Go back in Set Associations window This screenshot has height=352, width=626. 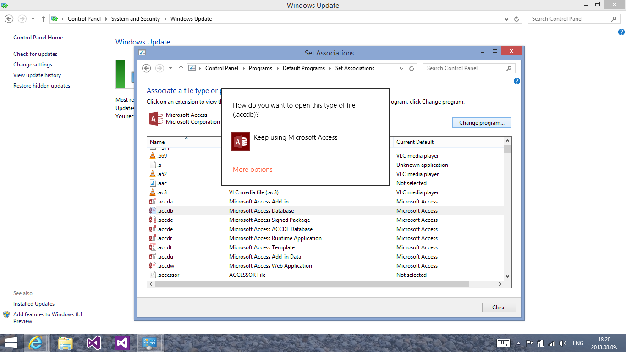[147, 68]
